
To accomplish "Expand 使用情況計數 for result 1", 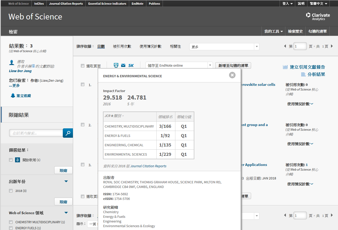I will 300,104.
